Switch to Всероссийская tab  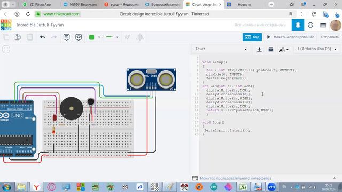(162, 5)
